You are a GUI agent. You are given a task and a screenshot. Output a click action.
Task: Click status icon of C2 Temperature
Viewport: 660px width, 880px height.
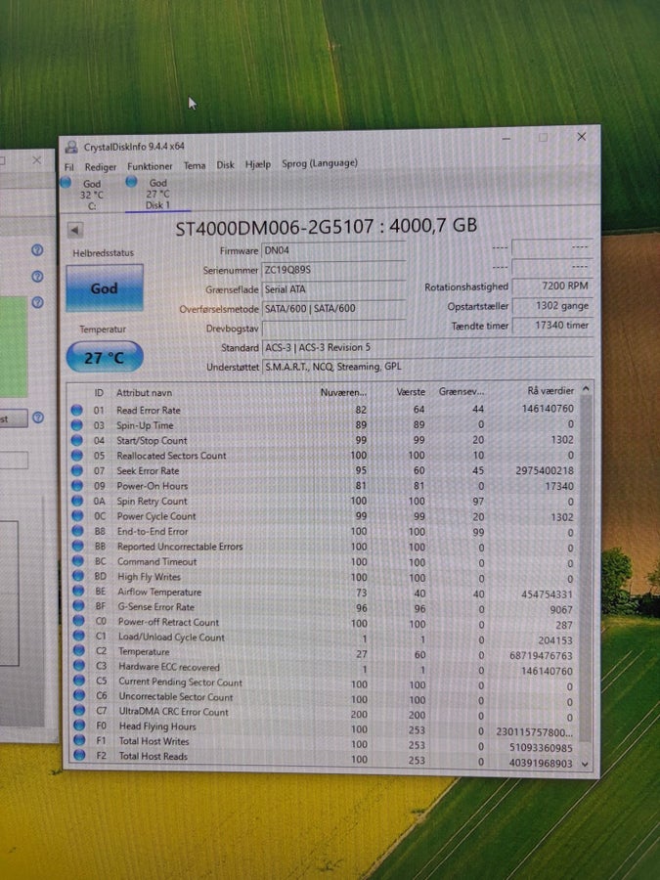pyautogui.click(x=78, y=651)
